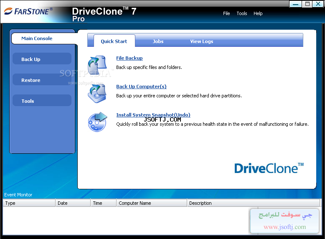Viewport: 325px width, 239px height.
Task: Click the Back Up Computer(s) drive icon
Action: pyautogui.click(x=97, y=93)
